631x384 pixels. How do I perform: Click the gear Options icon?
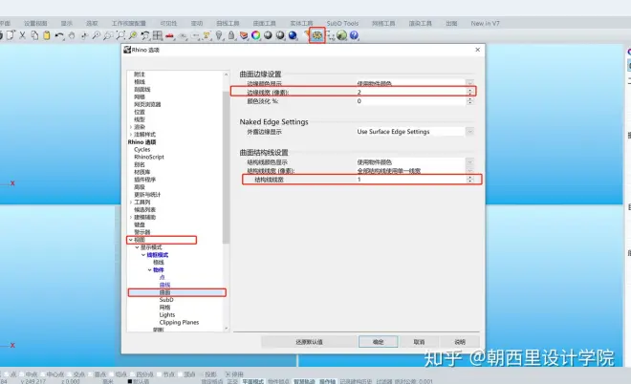[317, 35]
